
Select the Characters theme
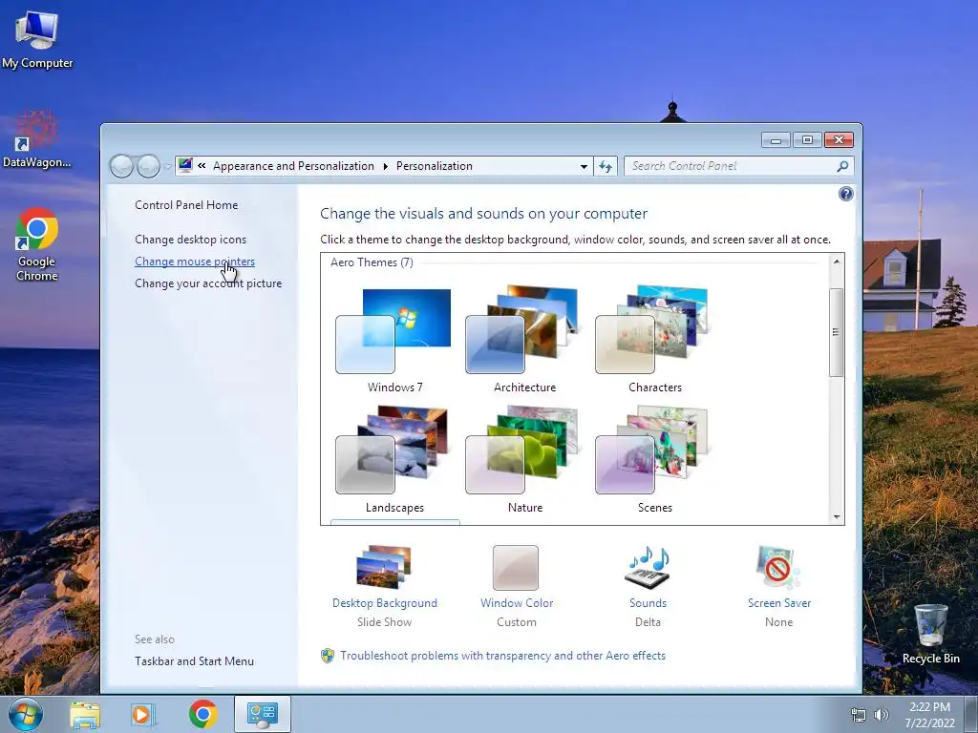(x=655, y=341)
